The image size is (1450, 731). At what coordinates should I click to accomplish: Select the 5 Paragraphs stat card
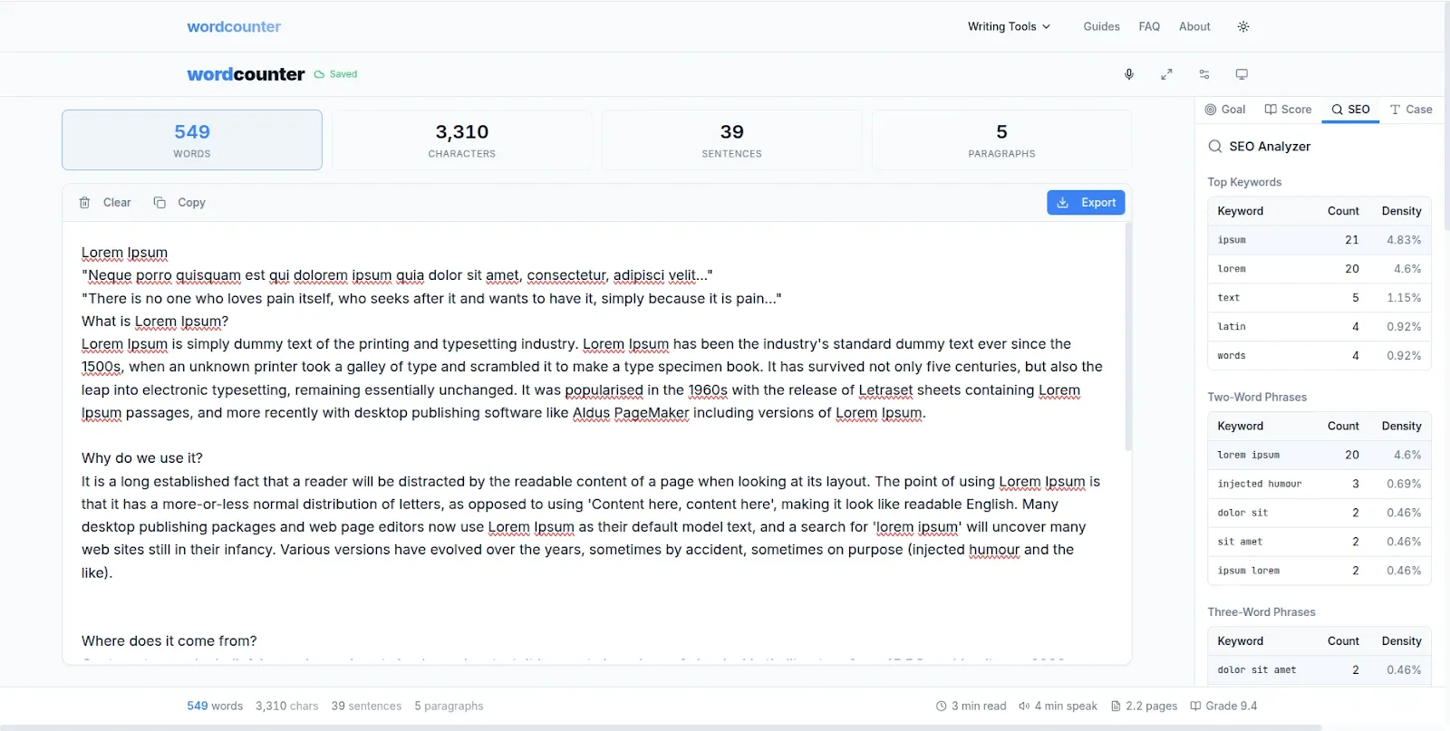(x=1001, y=139)
